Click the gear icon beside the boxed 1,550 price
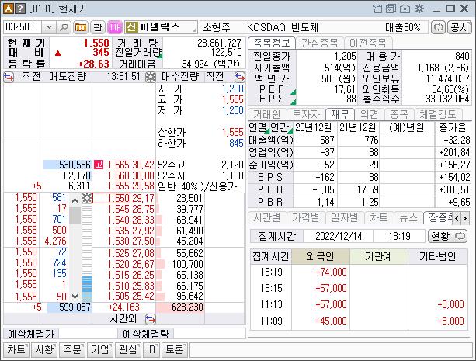 (x=87, y=198)
